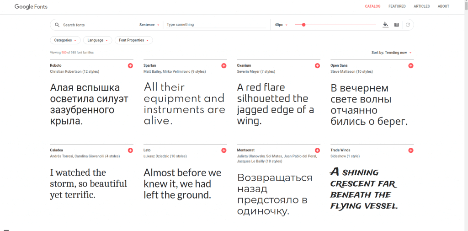This screenshot has height=231, width=468.
Task: Open the Roboto font name link
Action: [56, 65]
